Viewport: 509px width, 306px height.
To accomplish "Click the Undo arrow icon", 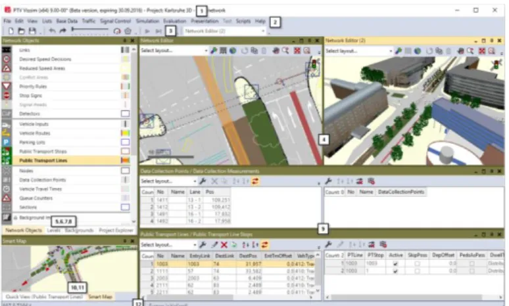I will coord(52,31).
